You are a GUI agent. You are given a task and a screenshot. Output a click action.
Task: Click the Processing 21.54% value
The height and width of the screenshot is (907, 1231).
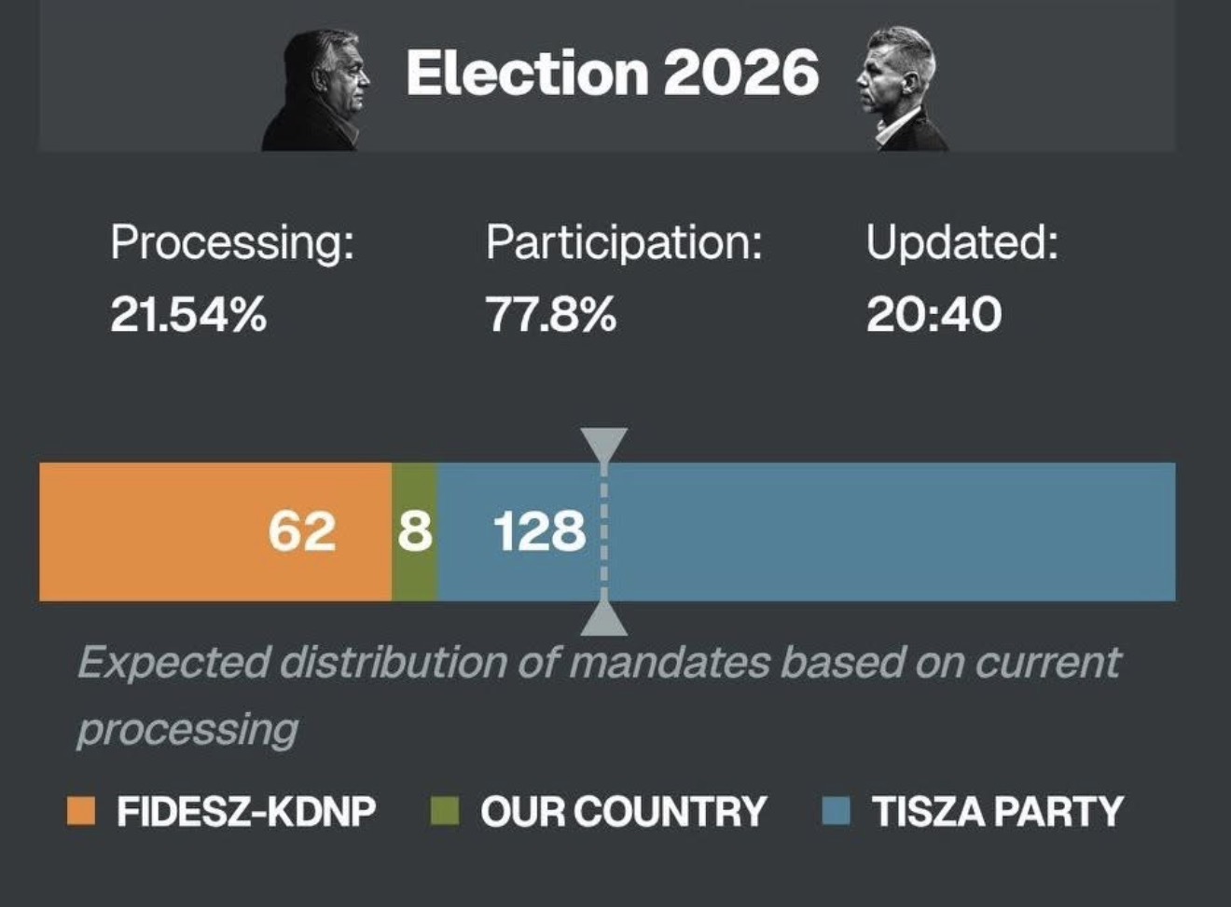[x=188, y=315]
